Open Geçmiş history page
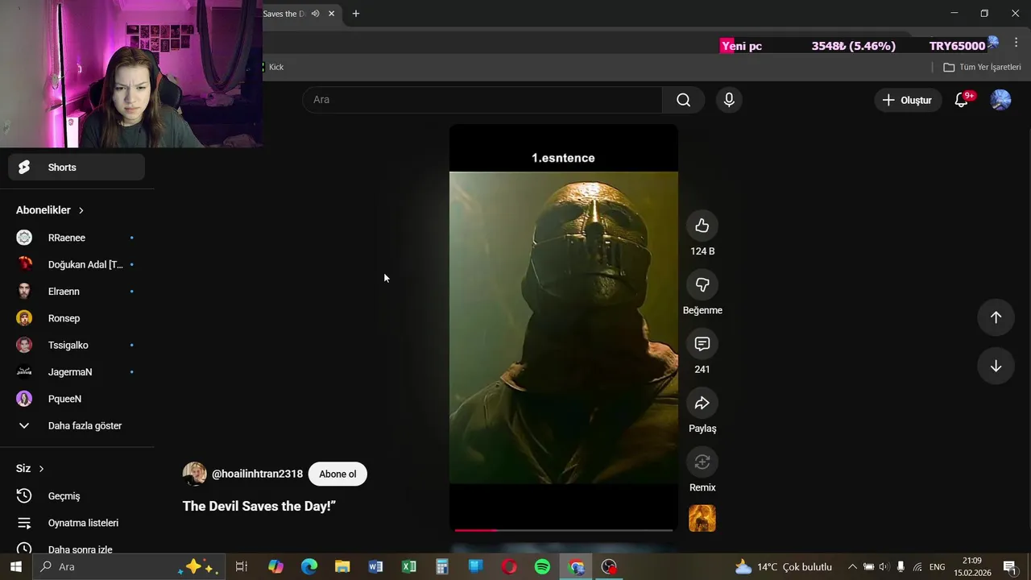 point(77,496)
